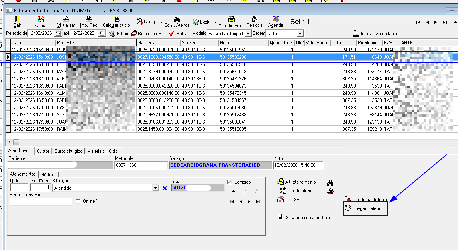
Task: Expand the Situação Atendido dropdown
Action: (155, 188)
